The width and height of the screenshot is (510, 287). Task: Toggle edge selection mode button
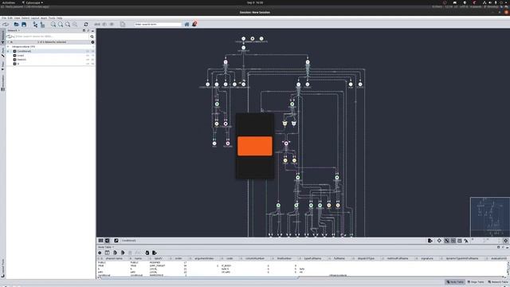[x=453, y=241]
